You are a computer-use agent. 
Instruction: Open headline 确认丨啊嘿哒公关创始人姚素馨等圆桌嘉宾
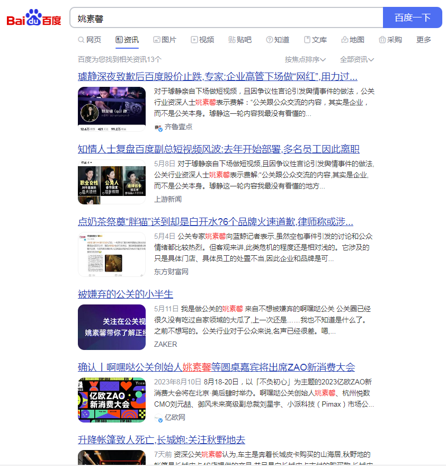(216, 367)
